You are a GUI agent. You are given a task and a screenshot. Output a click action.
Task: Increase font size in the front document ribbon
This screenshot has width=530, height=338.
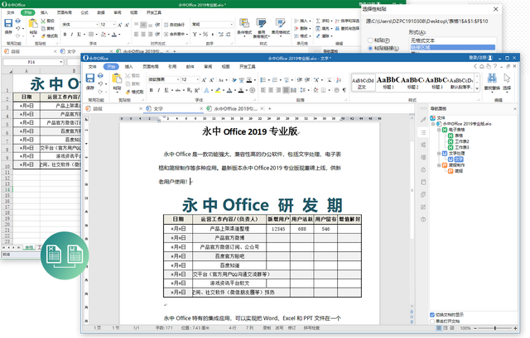coord(204,80)
